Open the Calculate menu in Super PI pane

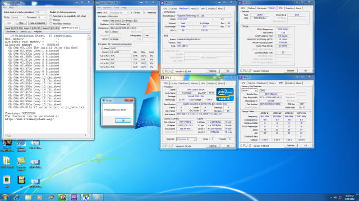click(x=11, y=32)
